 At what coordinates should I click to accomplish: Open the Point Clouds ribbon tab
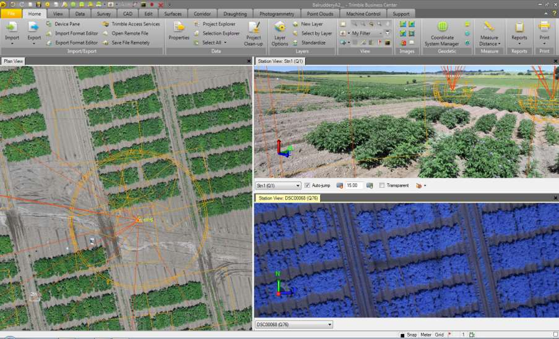pos(320,14)
